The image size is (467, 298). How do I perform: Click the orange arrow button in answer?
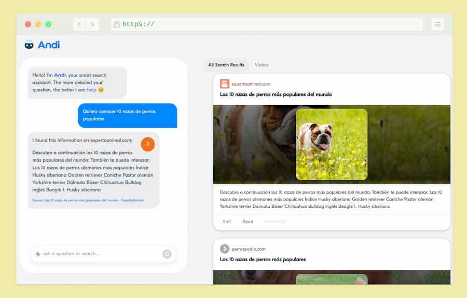point(148,144)
